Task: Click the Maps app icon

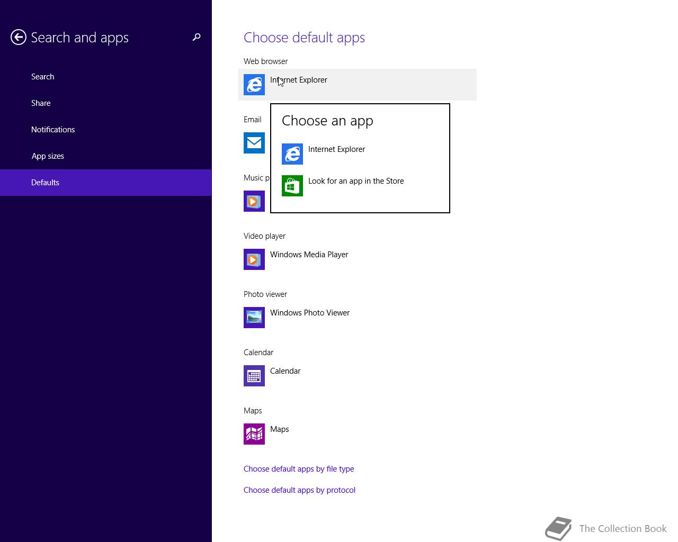Action: pos(254,434)
